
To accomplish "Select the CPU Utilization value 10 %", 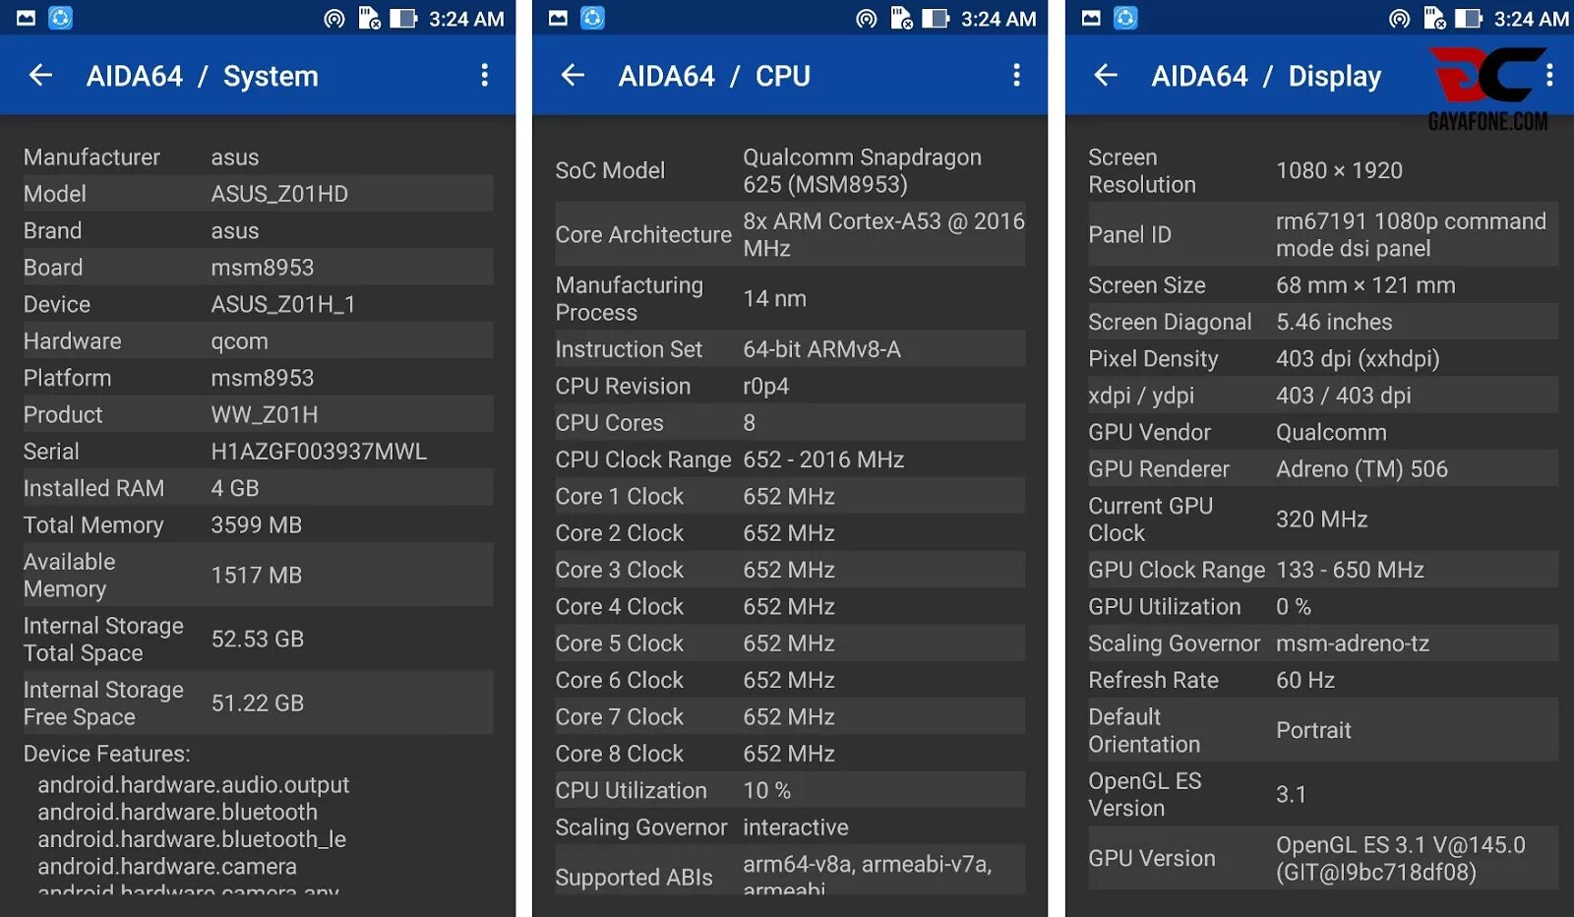I will pyautogui.click(x=767, y=790).
